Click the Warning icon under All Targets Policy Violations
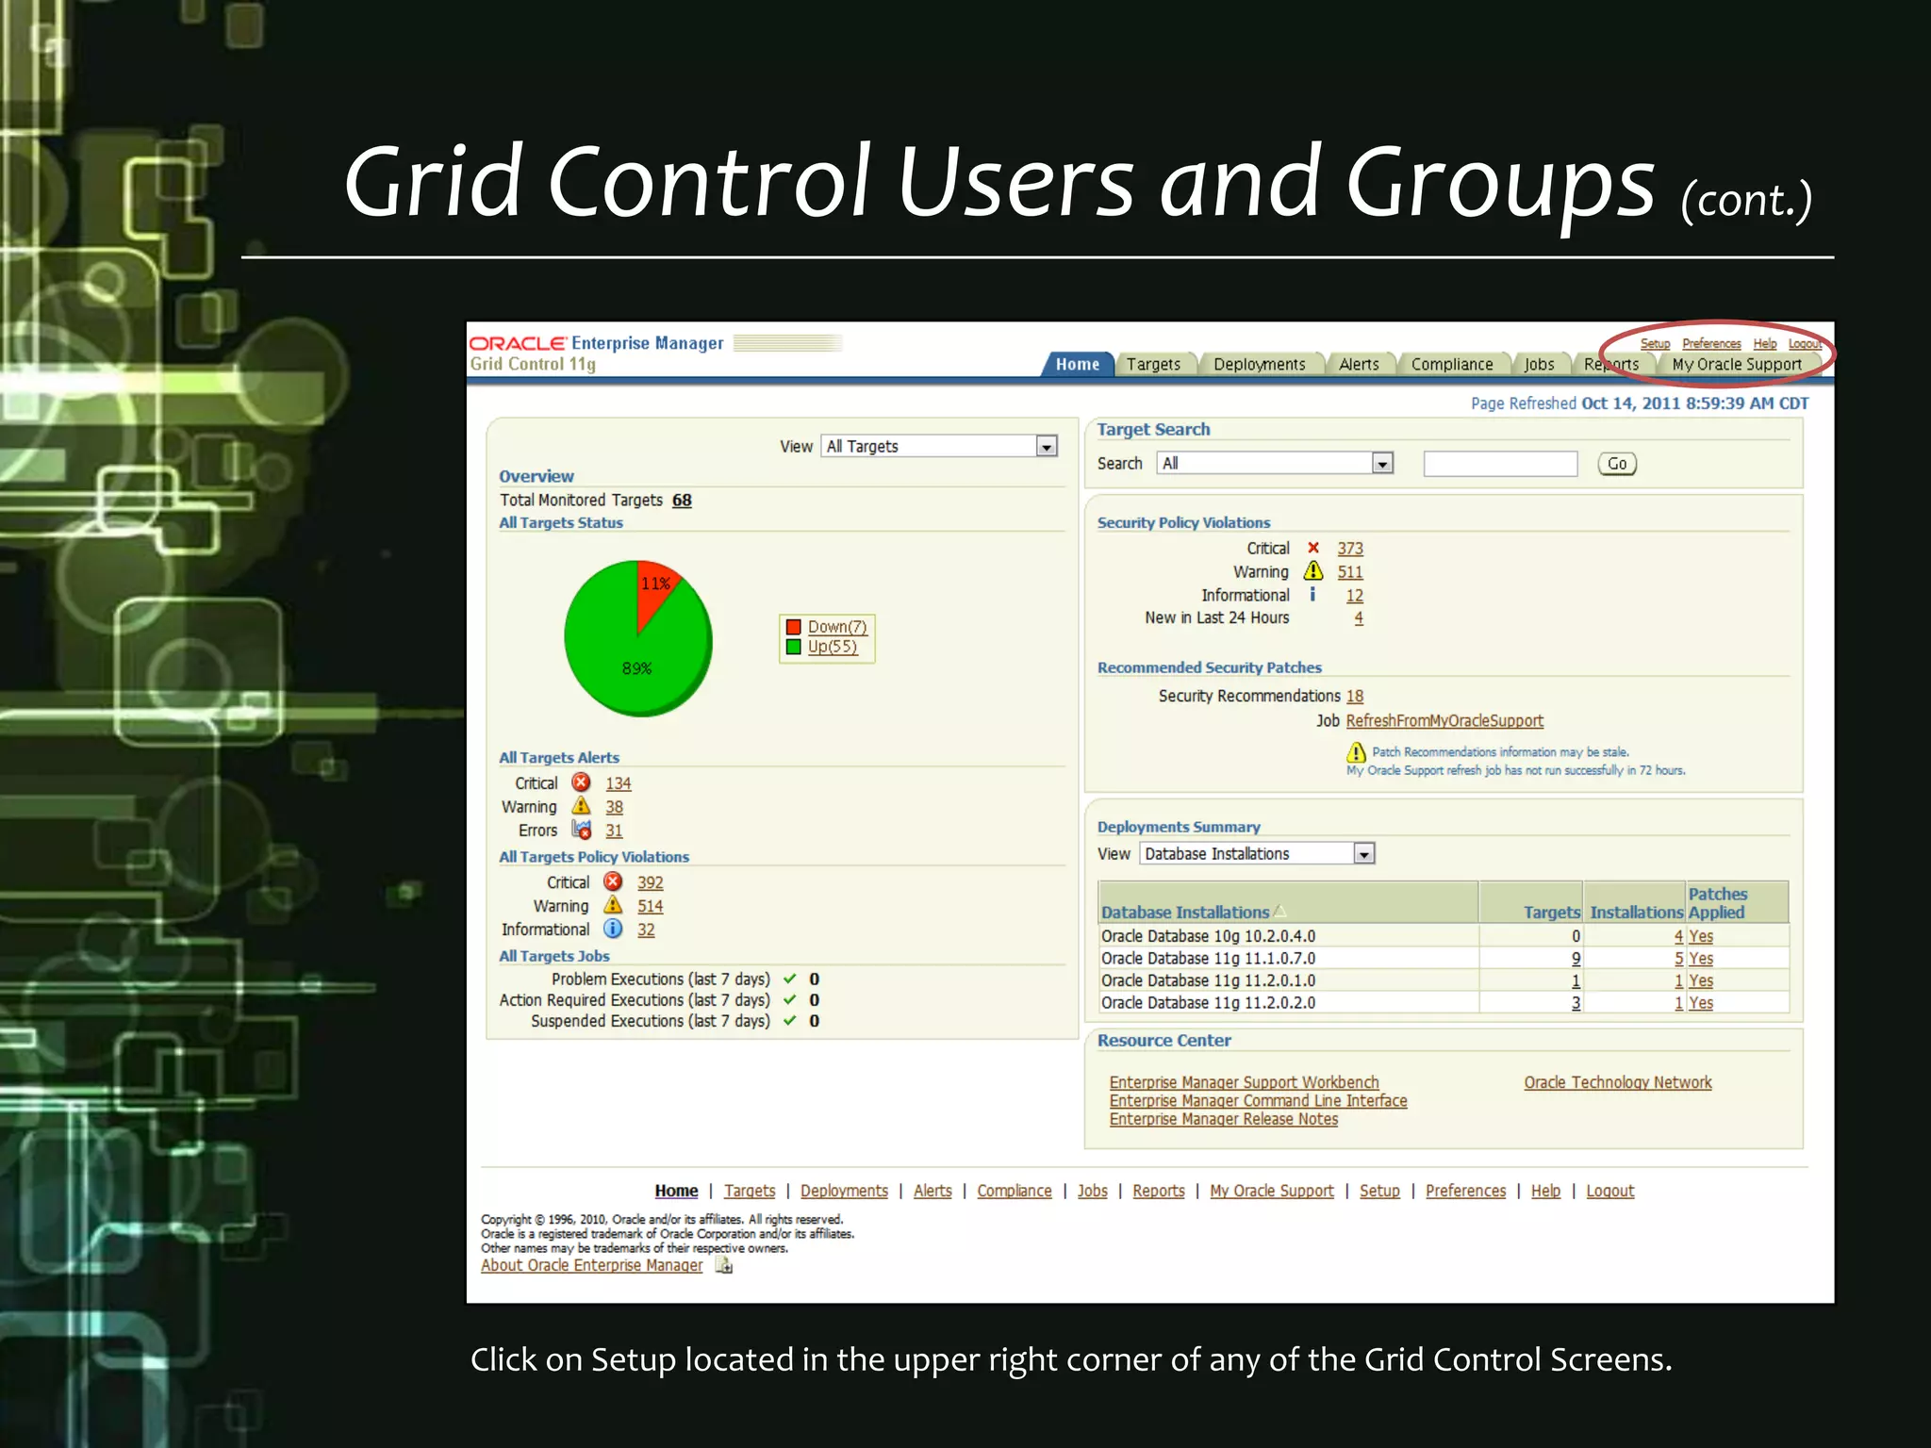The height and width of the screenshot is (1448, 1931). 613,905
